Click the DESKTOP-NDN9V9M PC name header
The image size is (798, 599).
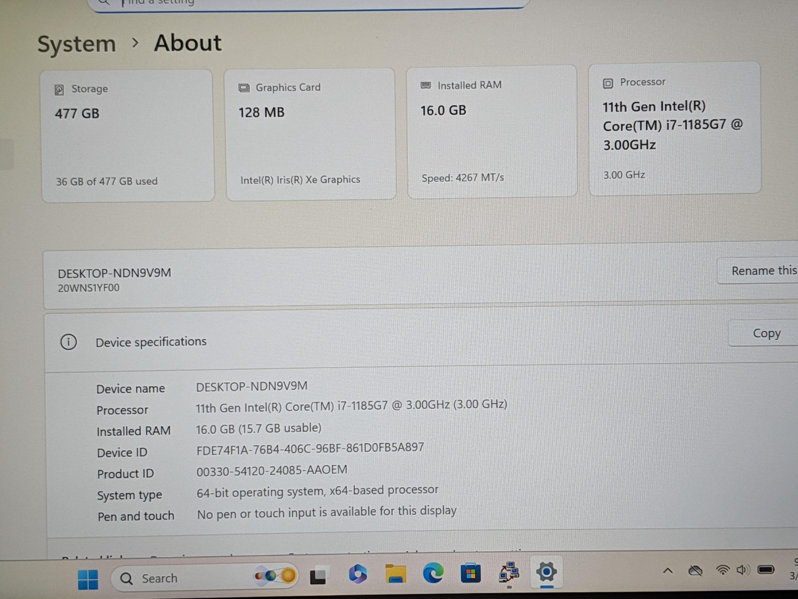coord(114,274)
